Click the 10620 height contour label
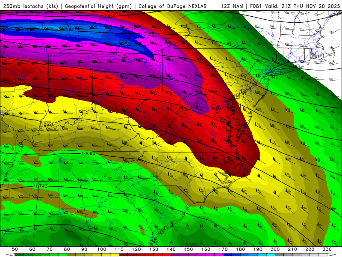The height and width of the screenshot is (257, 342). click(x=48, y=124)
